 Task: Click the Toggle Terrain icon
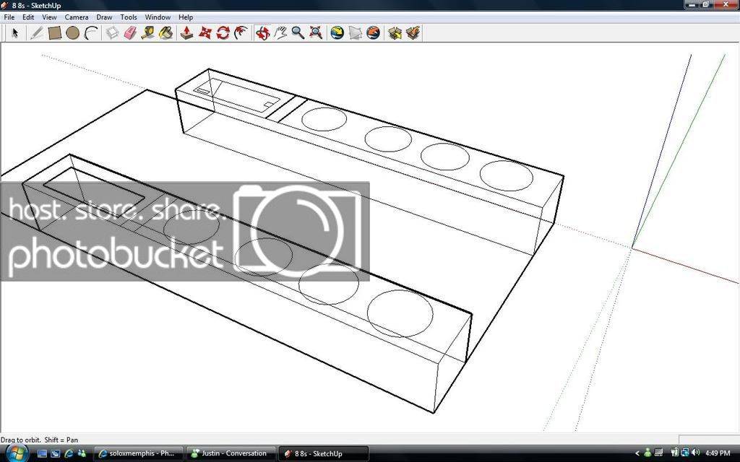tap(355, 33)
